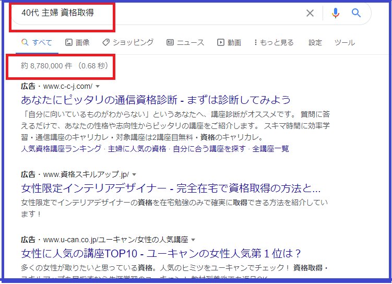Screen dimensions: 392x284
Task: Expand the もっと見る more menu
Action: (274, 42)
